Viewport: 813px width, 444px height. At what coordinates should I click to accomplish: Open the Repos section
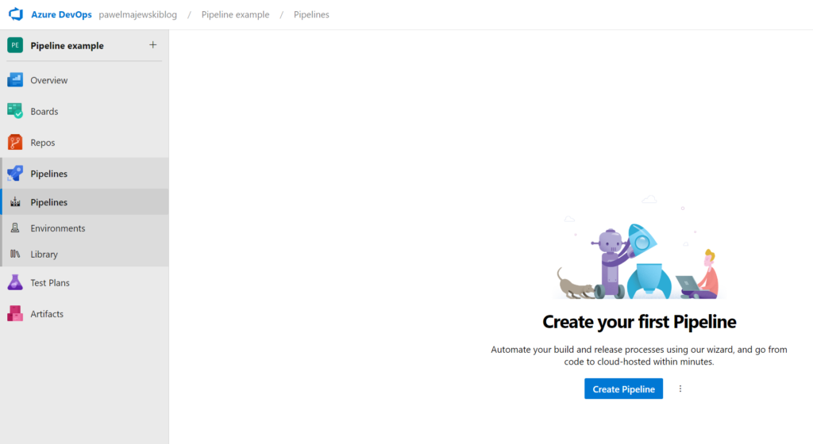point(84,142)
